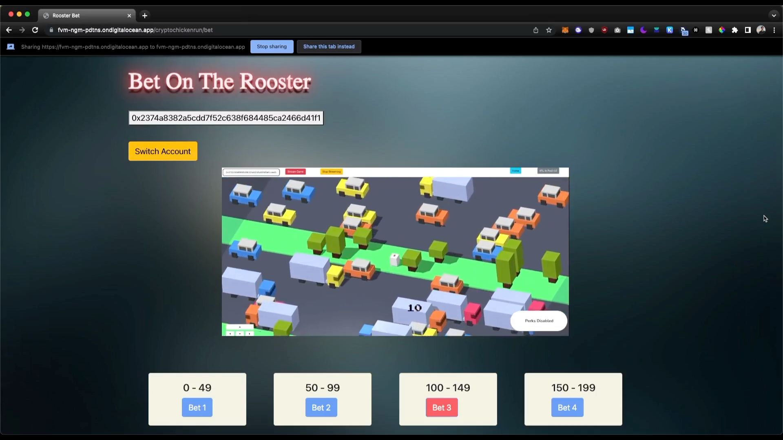Screen dimensions: 783x440
Task: Click the 100 - 149 range label
Action: click(448, 387)
